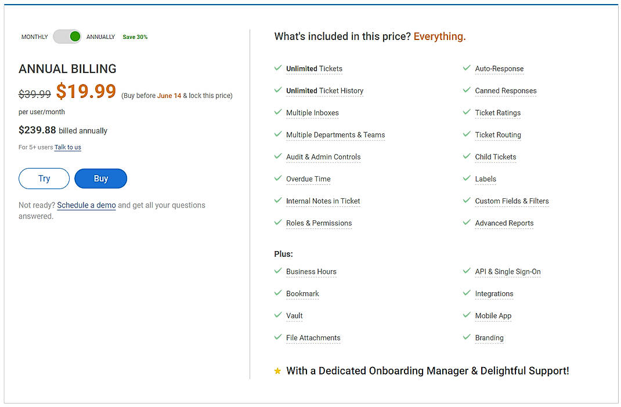Viewport: 621px width, 407px height.
Task: Click the Save 30% label
Action: pos(135,37)
